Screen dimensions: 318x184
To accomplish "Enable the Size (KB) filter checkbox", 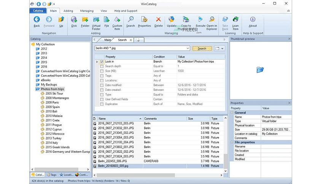I will click(x=102, y=71).
